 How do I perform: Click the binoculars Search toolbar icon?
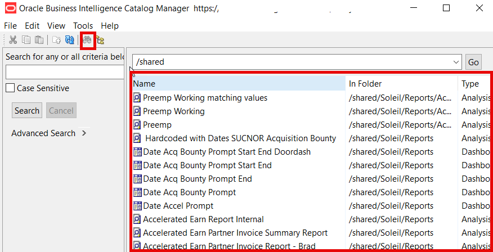click(87, 40)
